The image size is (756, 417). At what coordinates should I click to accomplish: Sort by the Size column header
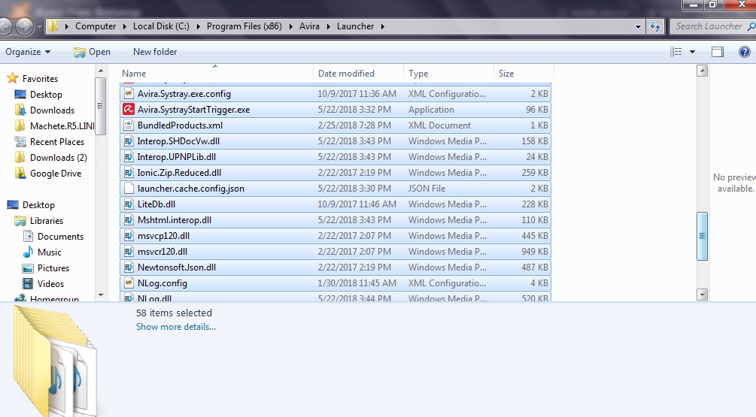click(x=506, y=74)
